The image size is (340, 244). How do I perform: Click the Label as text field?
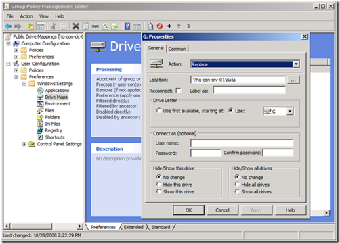tap(249, 91)
